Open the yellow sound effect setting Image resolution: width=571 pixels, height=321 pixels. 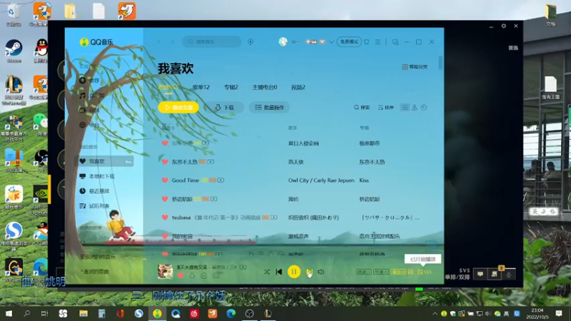(398, 272)
